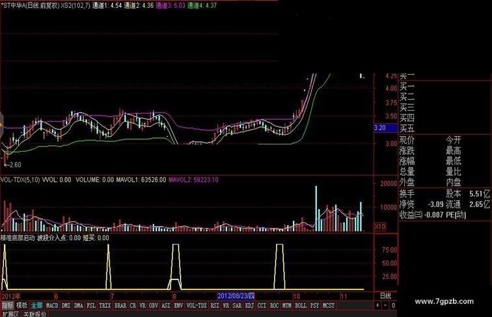Viewport: 492px width, 317px height.
Task: Show the SAR indicator
Action: click(237, 305)
